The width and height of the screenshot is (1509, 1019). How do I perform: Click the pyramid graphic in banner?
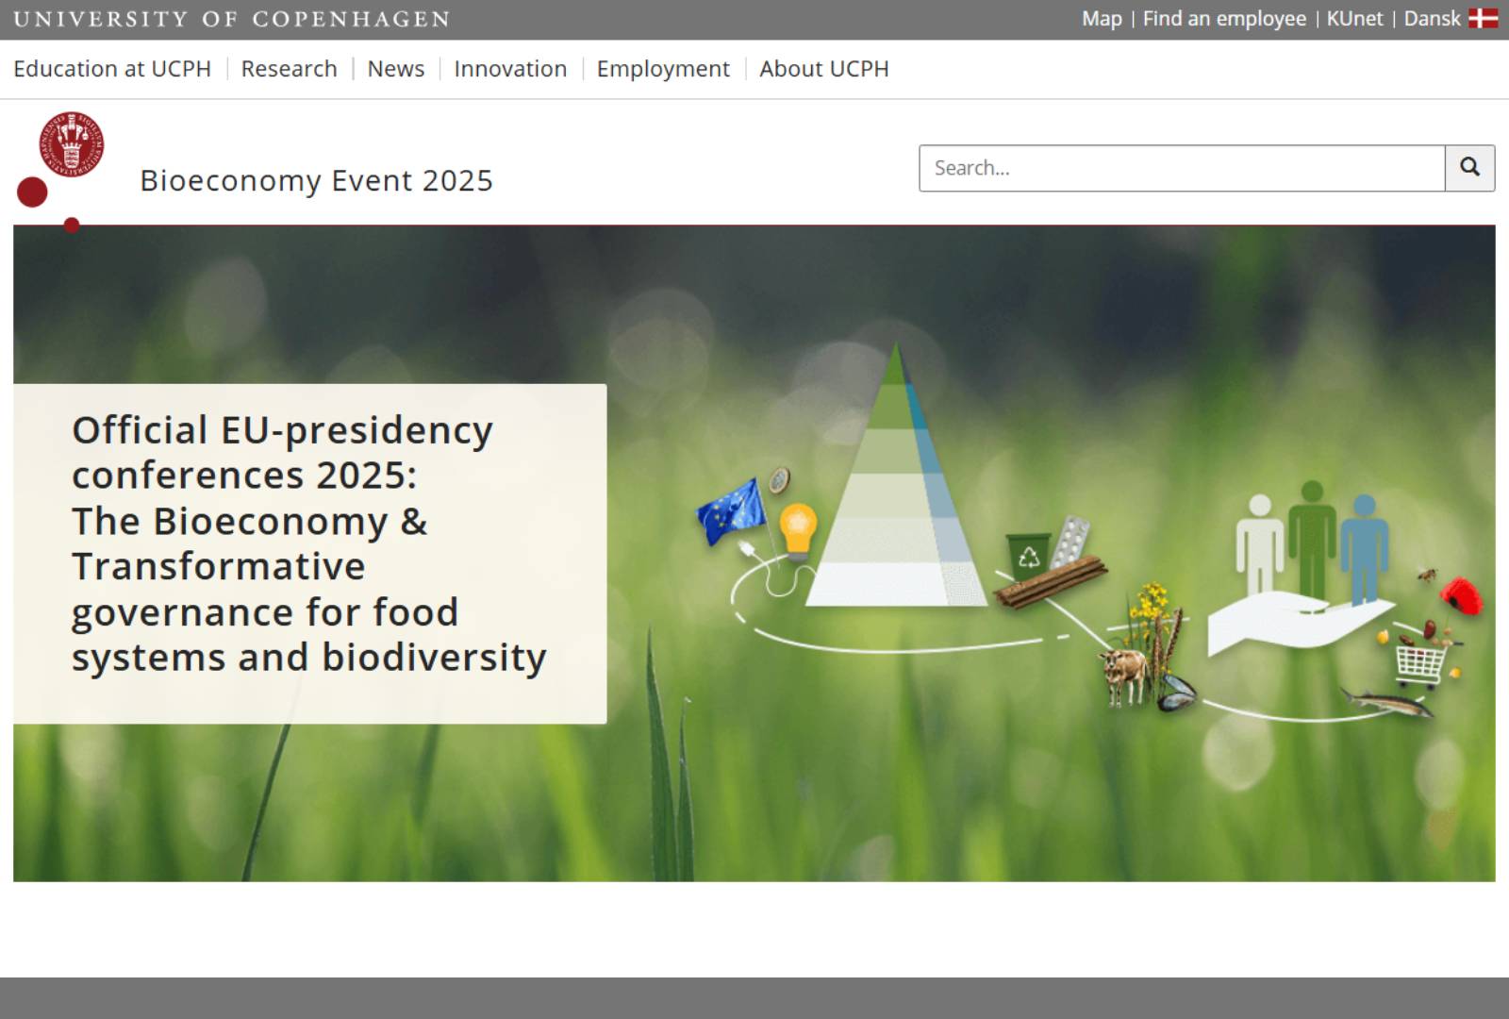click(x=896, y=491)
